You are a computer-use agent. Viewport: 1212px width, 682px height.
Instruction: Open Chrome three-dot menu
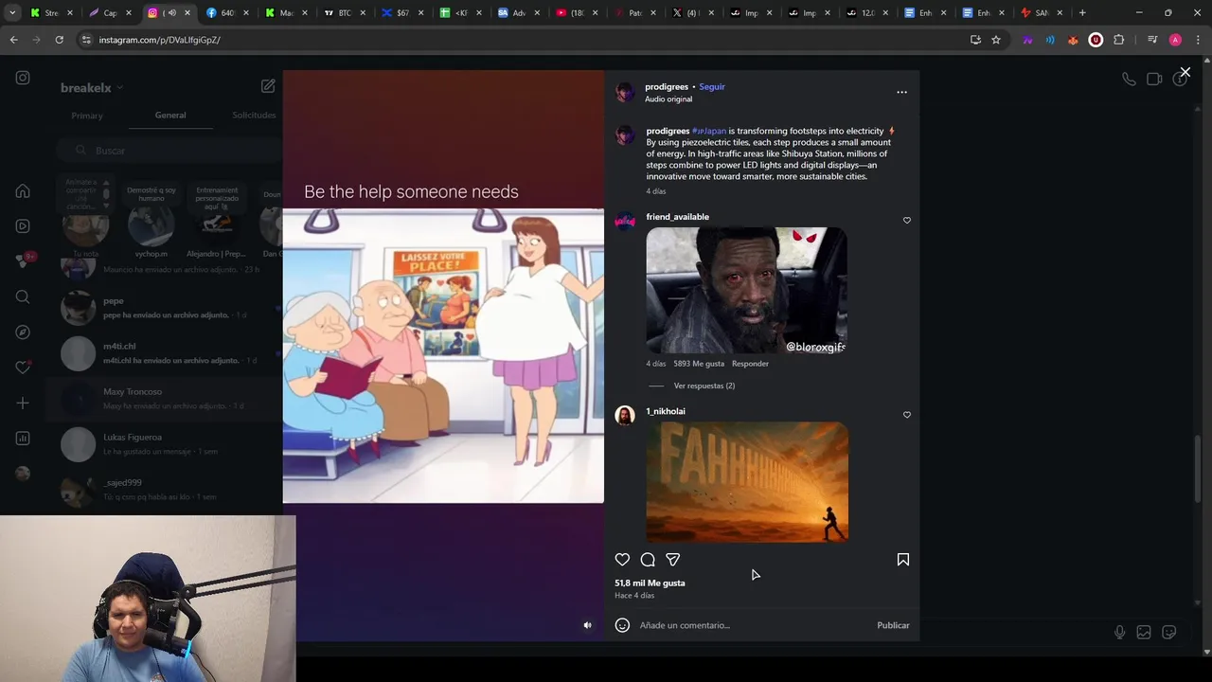(1197, 40)
